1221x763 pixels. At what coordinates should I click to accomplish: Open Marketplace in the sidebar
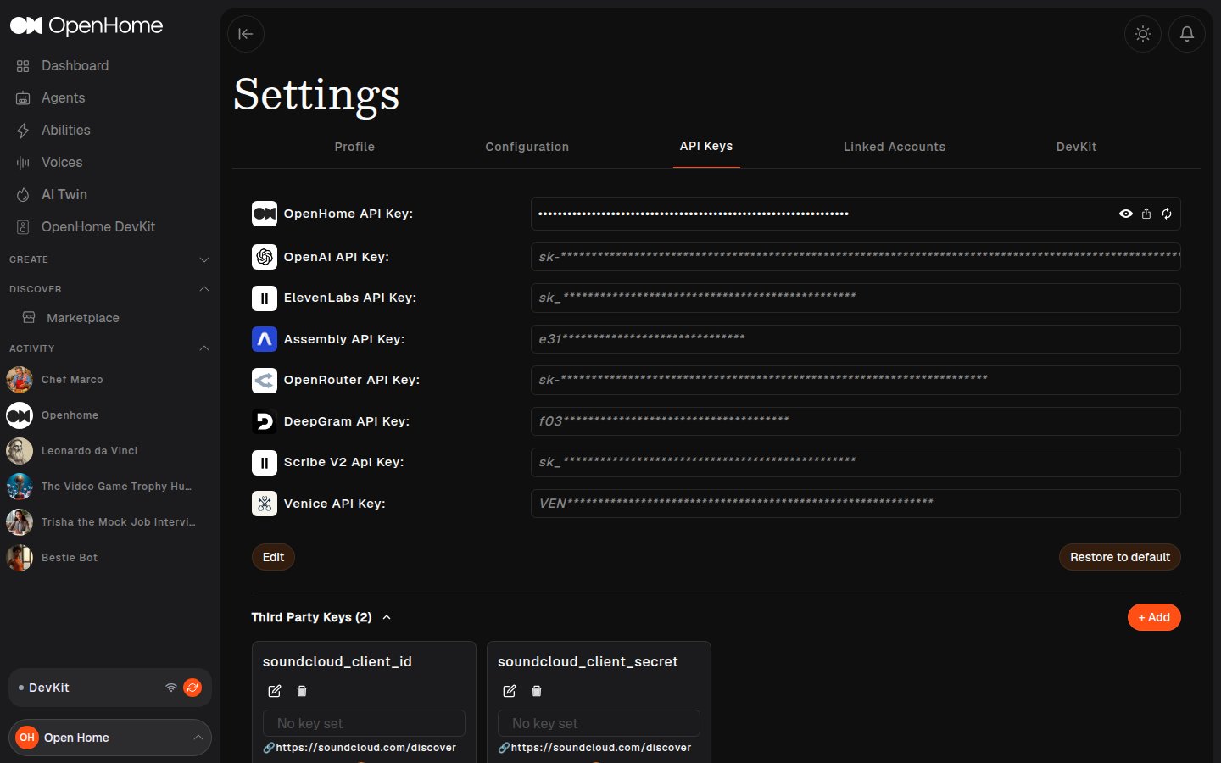[83, 318]
